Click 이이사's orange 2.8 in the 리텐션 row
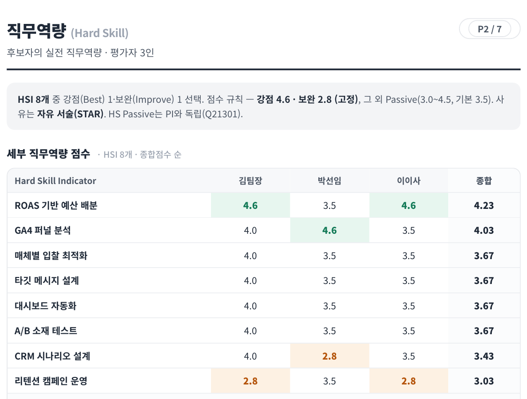Viewport: 527px width, 399px height. tap(409, 381)
